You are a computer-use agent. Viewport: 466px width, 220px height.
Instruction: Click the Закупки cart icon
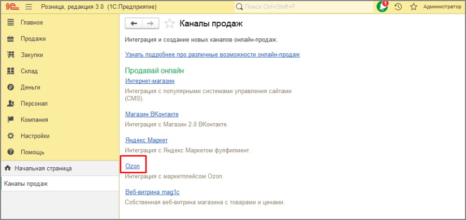(x=11, y=55)
